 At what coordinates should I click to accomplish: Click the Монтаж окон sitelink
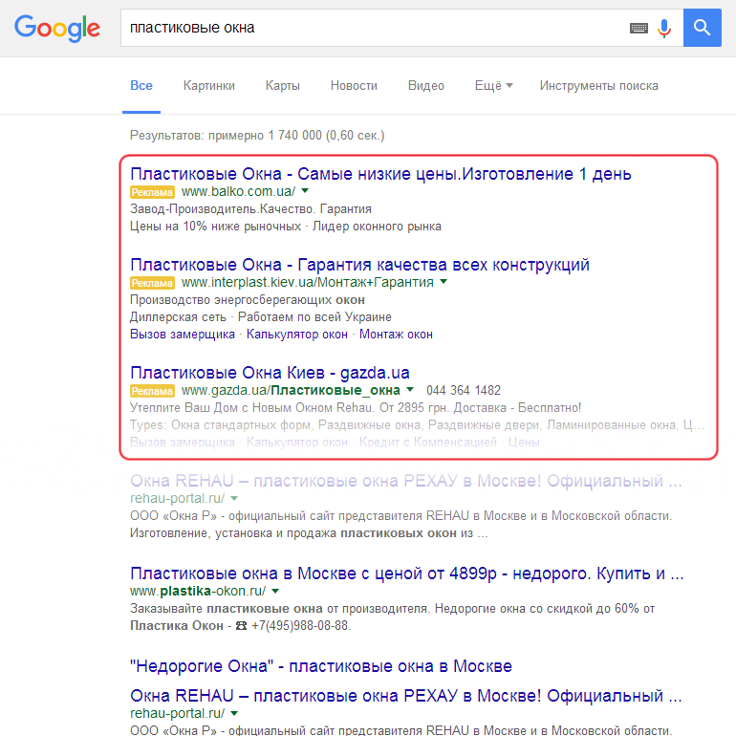(x=396, y=335)
